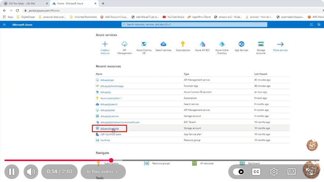Viewport: 324px width, 182px height.
Task: Pause the video
Action: click(x=12, y=172)
